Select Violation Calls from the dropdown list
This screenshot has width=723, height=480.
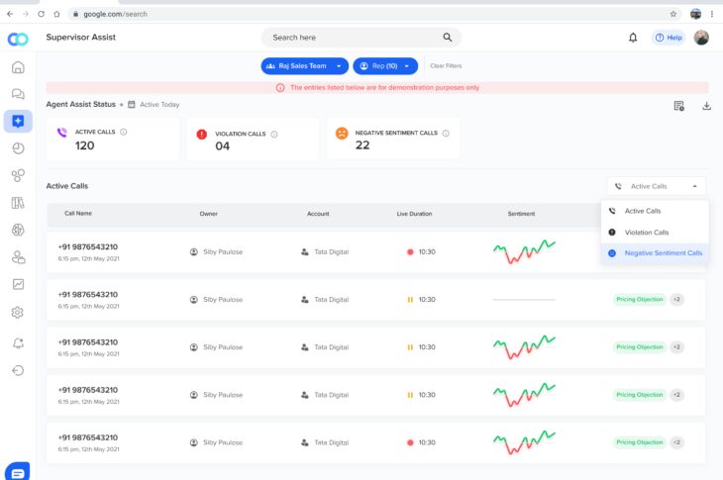click(x=647, y=232)
